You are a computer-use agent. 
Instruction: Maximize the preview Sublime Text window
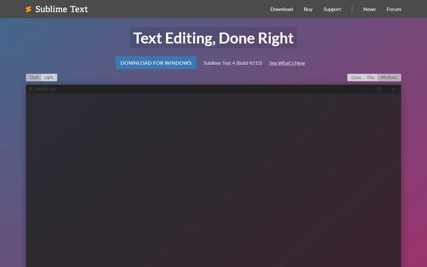click(x=379, y=89)
